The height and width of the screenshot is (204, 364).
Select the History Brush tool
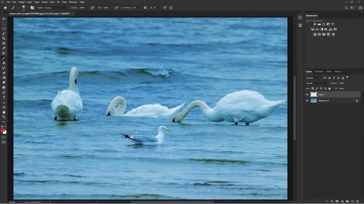[4, 68]
